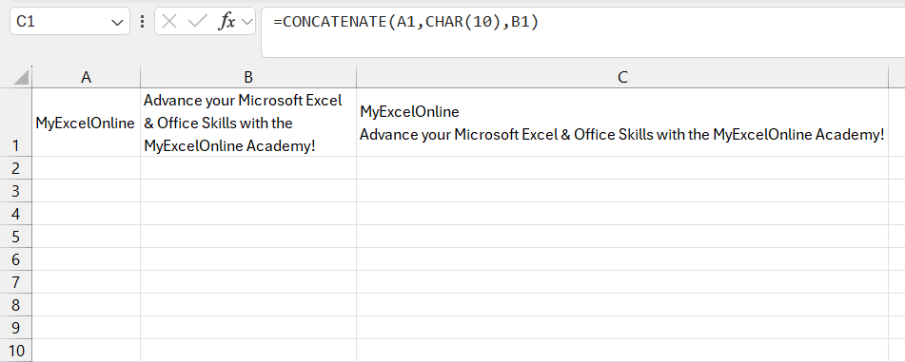
Task: Select row 2 header
Action: tap(15, 168)
